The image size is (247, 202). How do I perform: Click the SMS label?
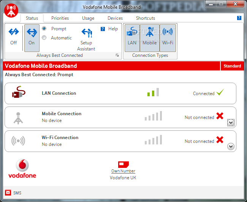[x=17, y=193]
